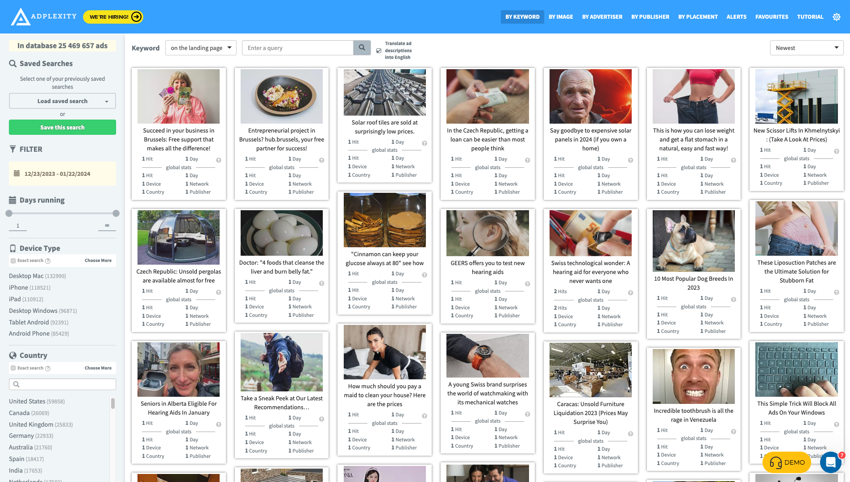
Task: Click the Save this search button
Action: tap(62, 127)
